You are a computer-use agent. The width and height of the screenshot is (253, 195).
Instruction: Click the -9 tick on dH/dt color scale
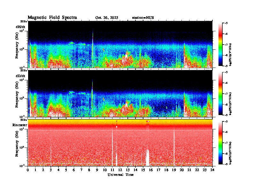point(226,66)
